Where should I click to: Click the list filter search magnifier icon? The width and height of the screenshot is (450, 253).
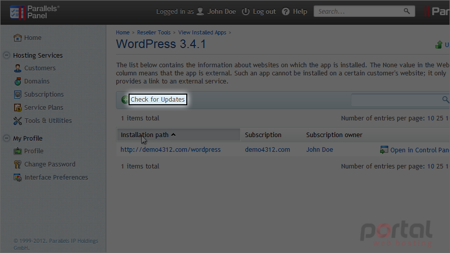pos(445,100)
